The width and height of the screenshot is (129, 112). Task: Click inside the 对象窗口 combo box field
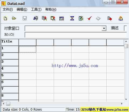point(63,28)
